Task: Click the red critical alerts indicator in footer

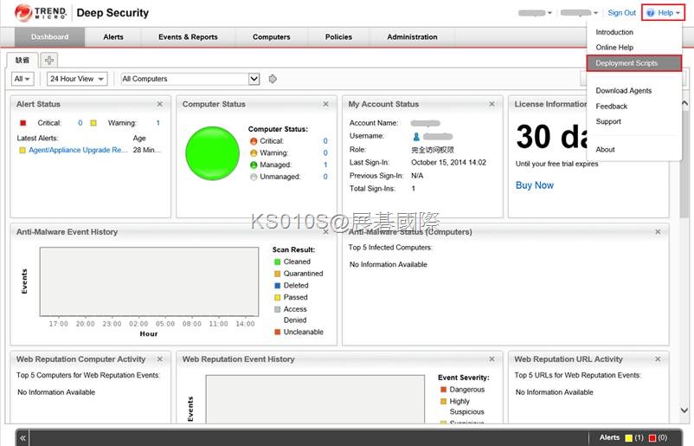Action: pos(652,438)
